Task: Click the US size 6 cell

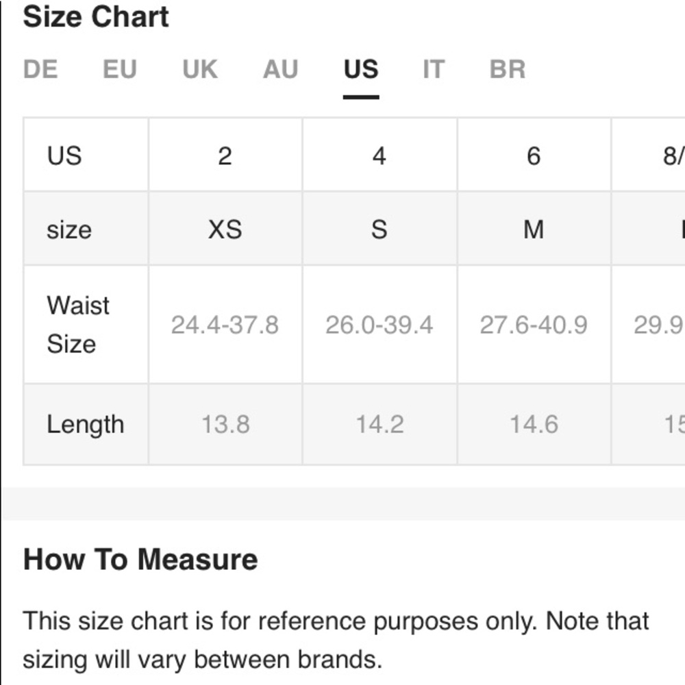Action: click(534, 156)
